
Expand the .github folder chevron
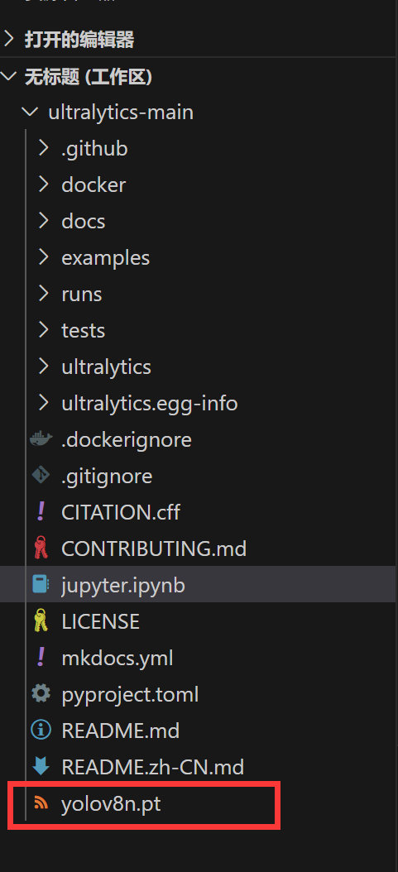coord(43,148)
